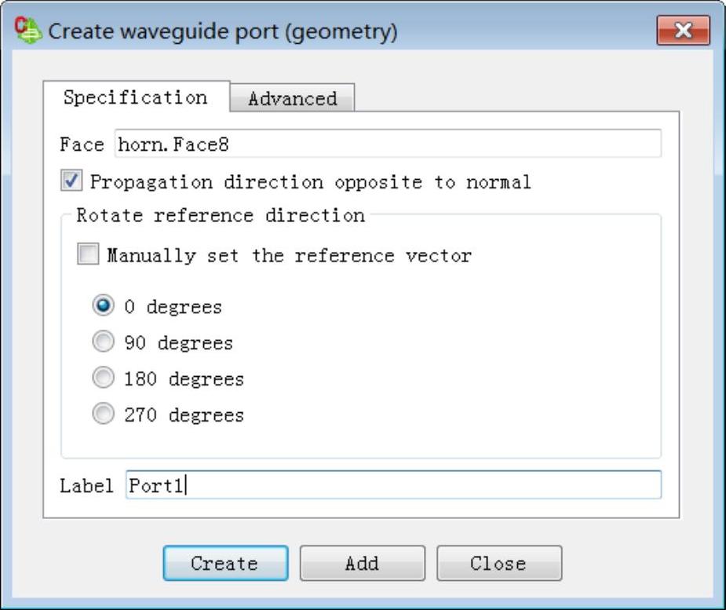Image resolution: width=726 pixels, height=610 pixels.
Task: Click the Rotate reference direction group heading
Action: pyautogui.click(x=221, y=215)
